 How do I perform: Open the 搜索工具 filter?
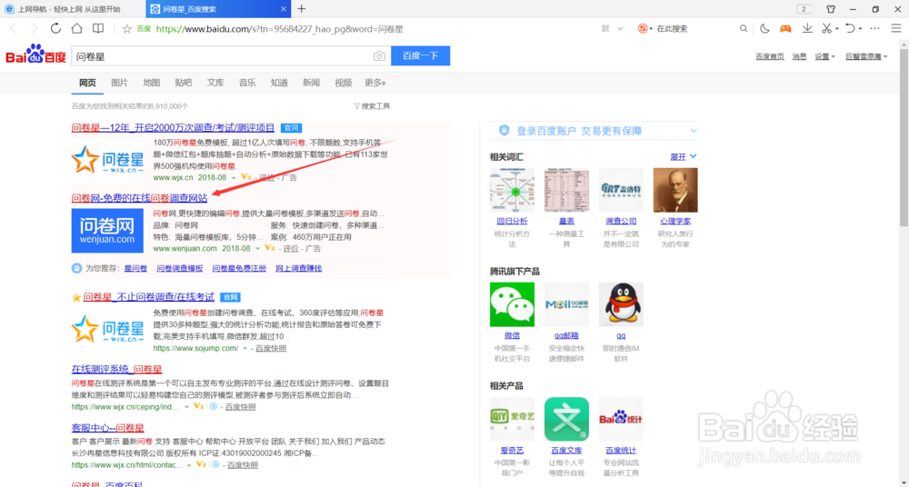[x=372, y=106]
